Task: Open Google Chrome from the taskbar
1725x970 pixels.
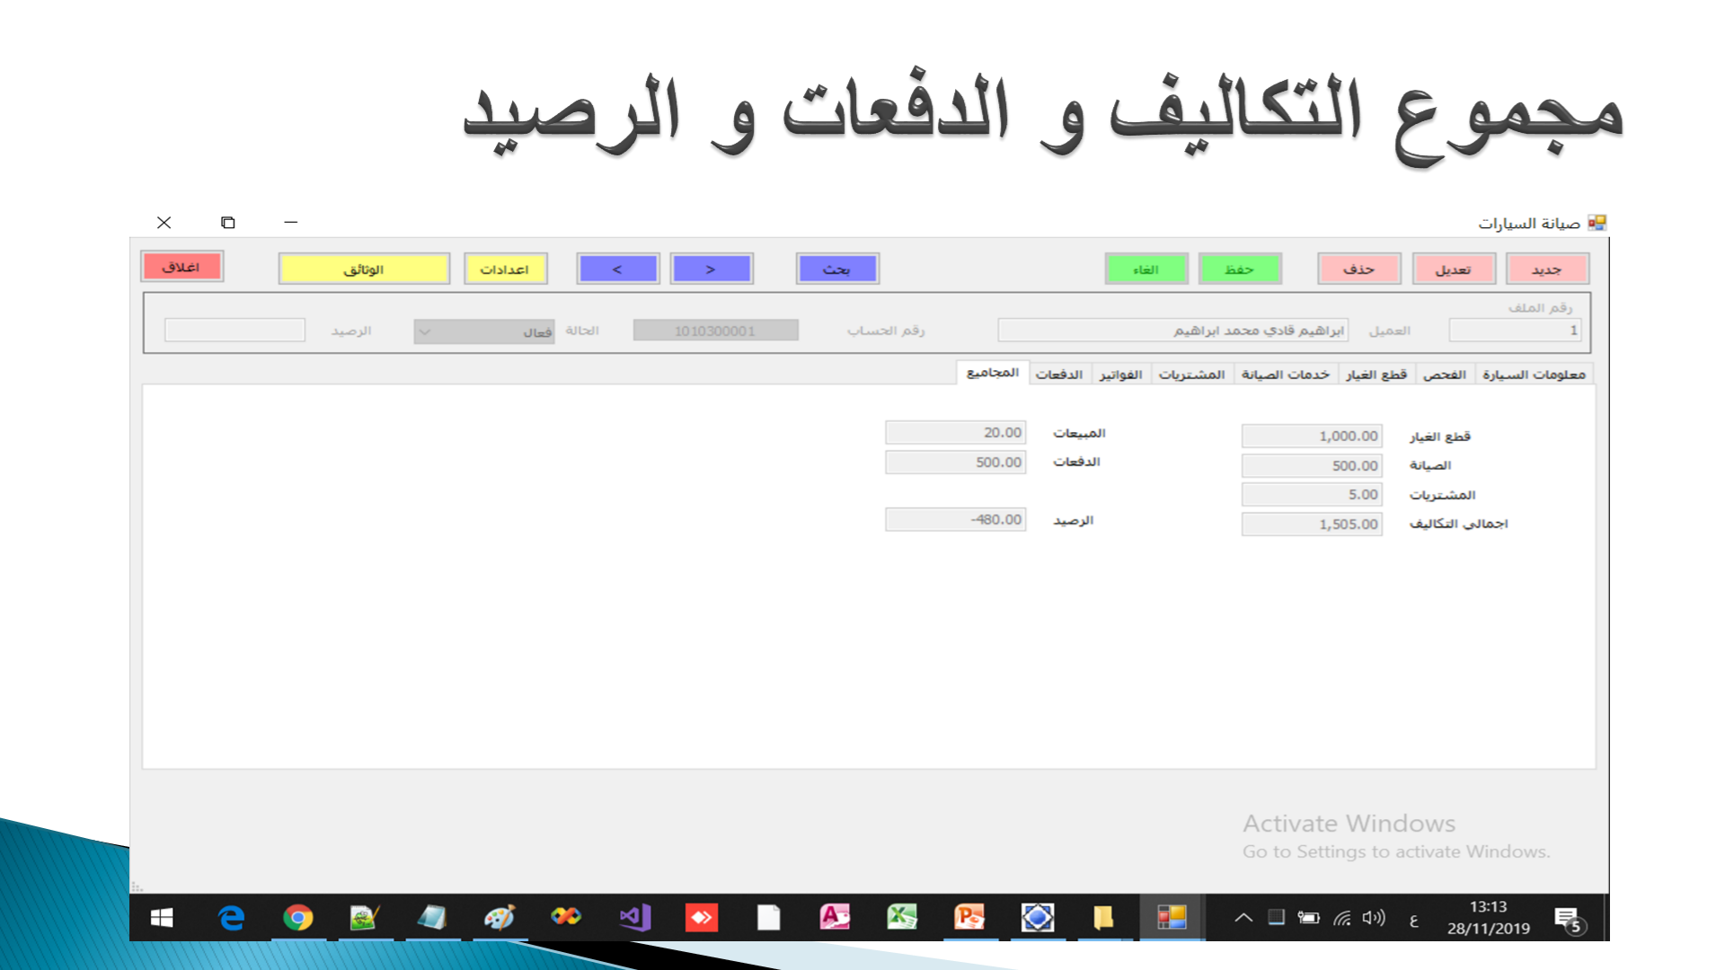Action: 297,917
